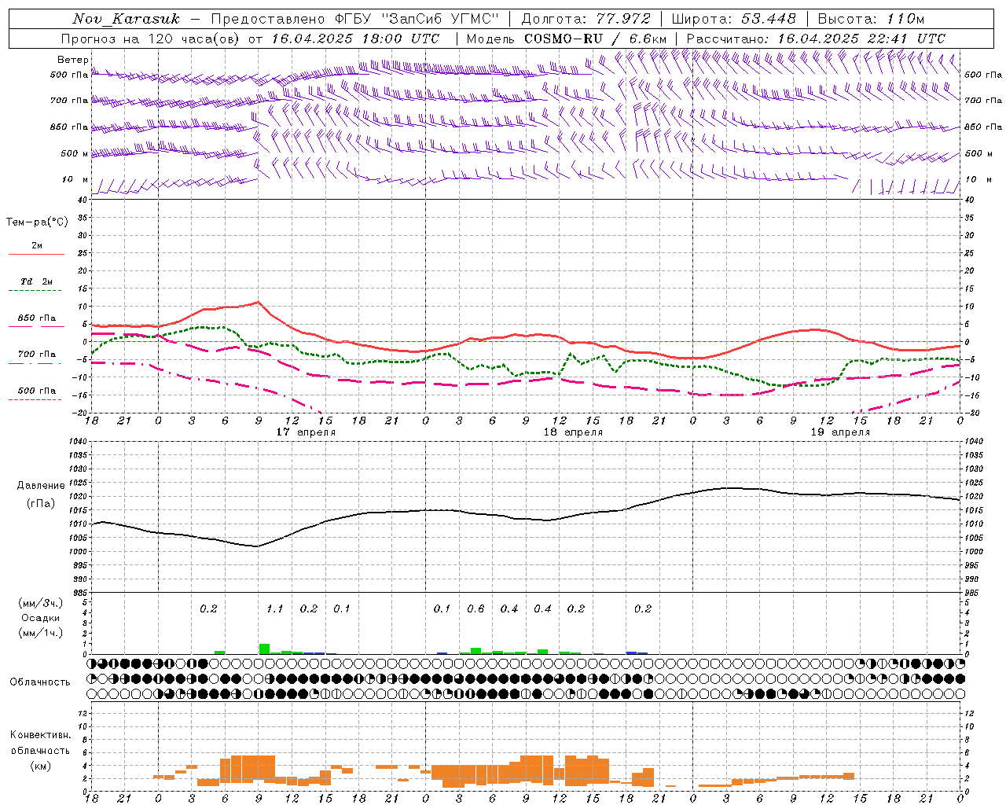
Task: Click the 'Ветер' wind panel label
Action: tap(73, 60)
